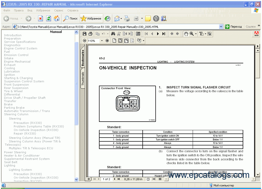
Task: Click the PDF vertical scrollbar thumb
Action: tap(258, 65)
